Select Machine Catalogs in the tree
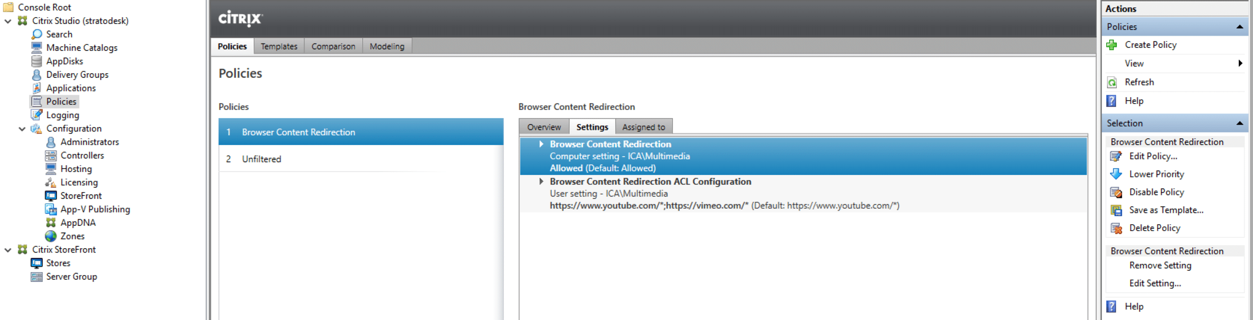Image resolution: width=1253 pixels, height=320 pixels. point(82,47)
